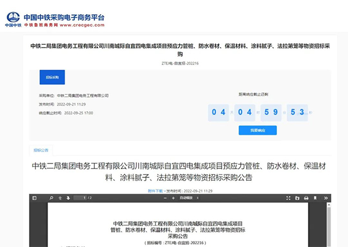Click the tender number ZTEJ电-自宜招-202216 under title

tap(180, 63)
